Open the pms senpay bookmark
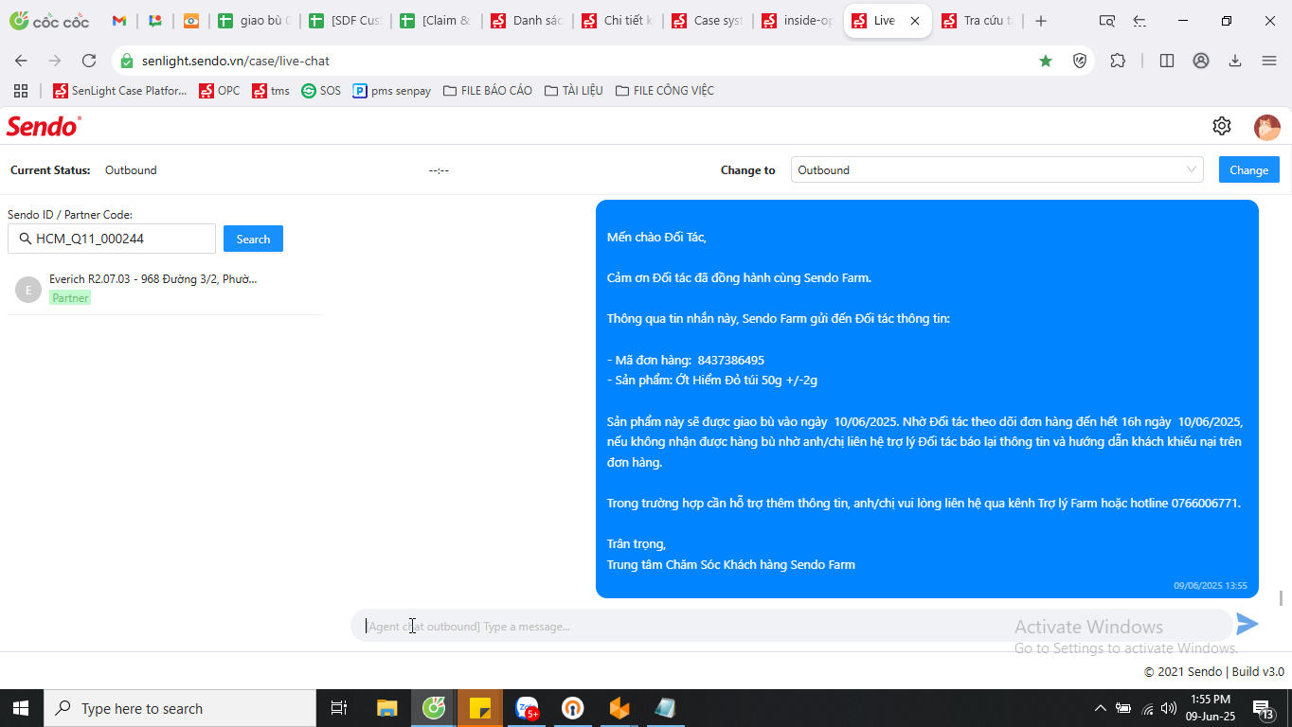The height and width of the screenshot is (727, 1292). pyautogui.click(x=391, y=91)
